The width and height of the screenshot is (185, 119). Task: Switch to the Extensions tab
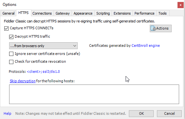122,13
